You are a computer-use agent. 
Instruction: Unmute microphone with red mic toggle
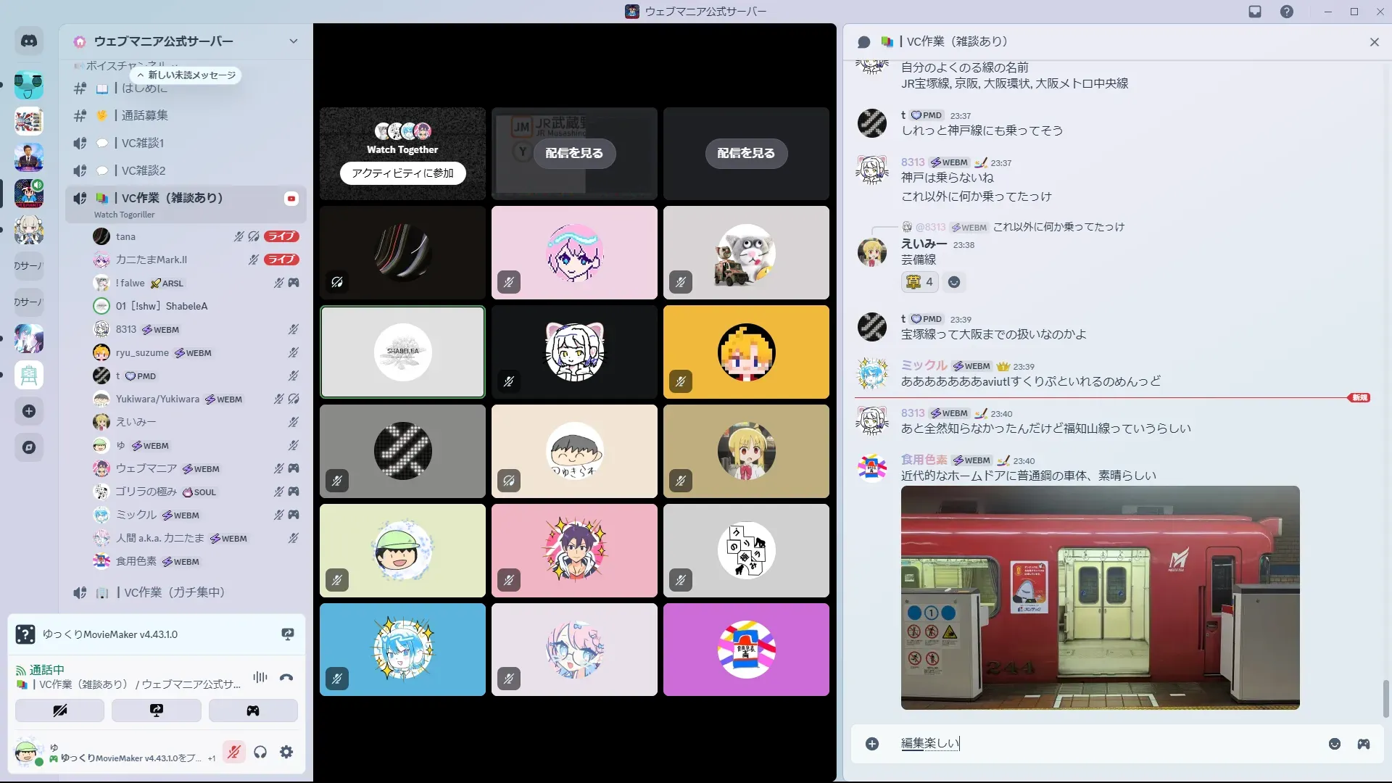[x=233, y=753]
